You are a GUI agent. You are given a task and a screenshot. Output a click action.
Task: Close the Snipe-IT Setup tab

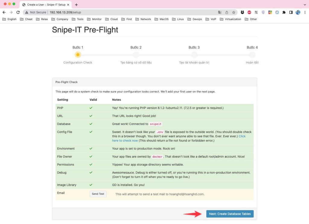tap(68, 5)
